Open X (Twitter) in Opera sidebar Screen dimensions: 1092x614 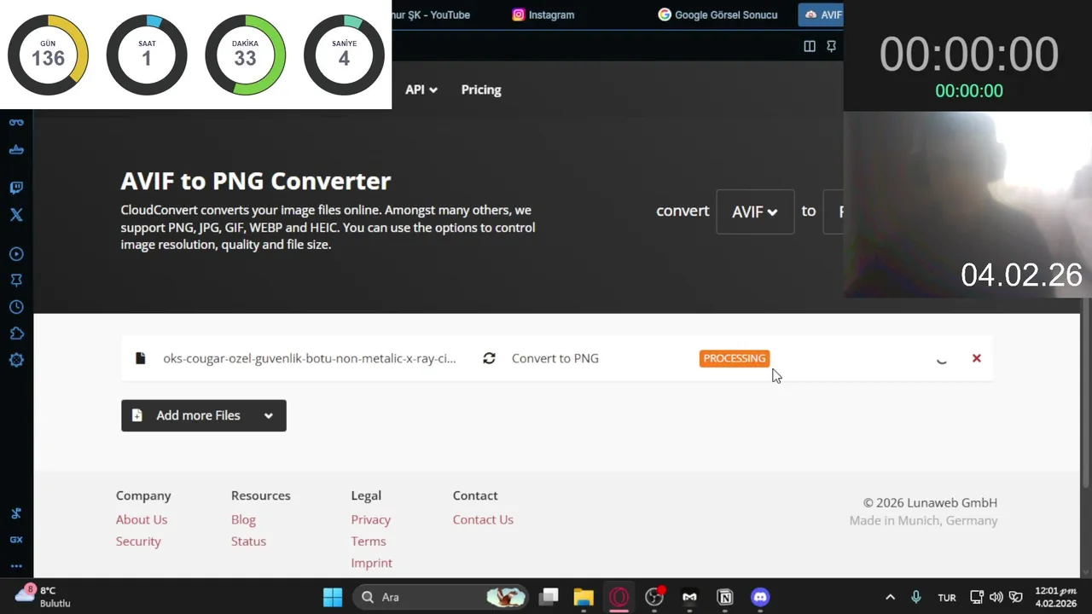pyautogui.click(x=16, y=215)
